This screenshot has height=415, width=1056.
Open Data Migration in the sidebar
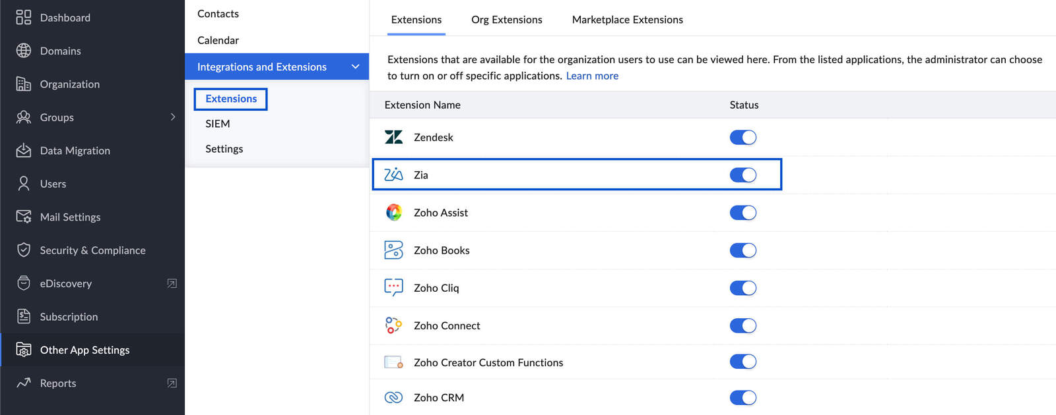tap(75, 150)
